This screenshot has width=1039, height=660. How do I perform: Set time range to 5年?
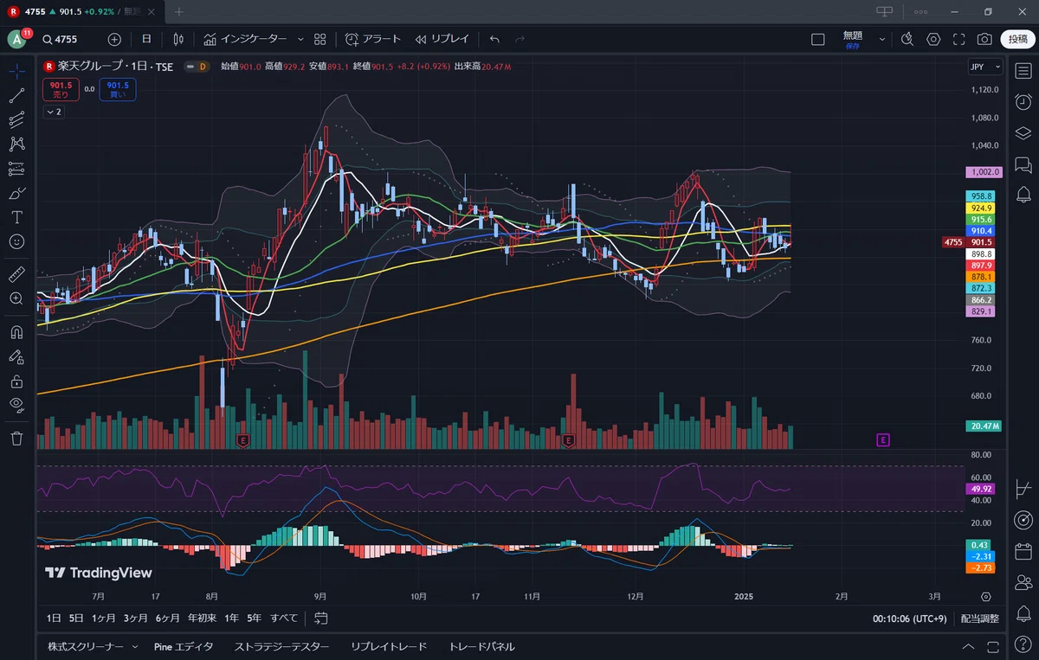coord(254,618)
